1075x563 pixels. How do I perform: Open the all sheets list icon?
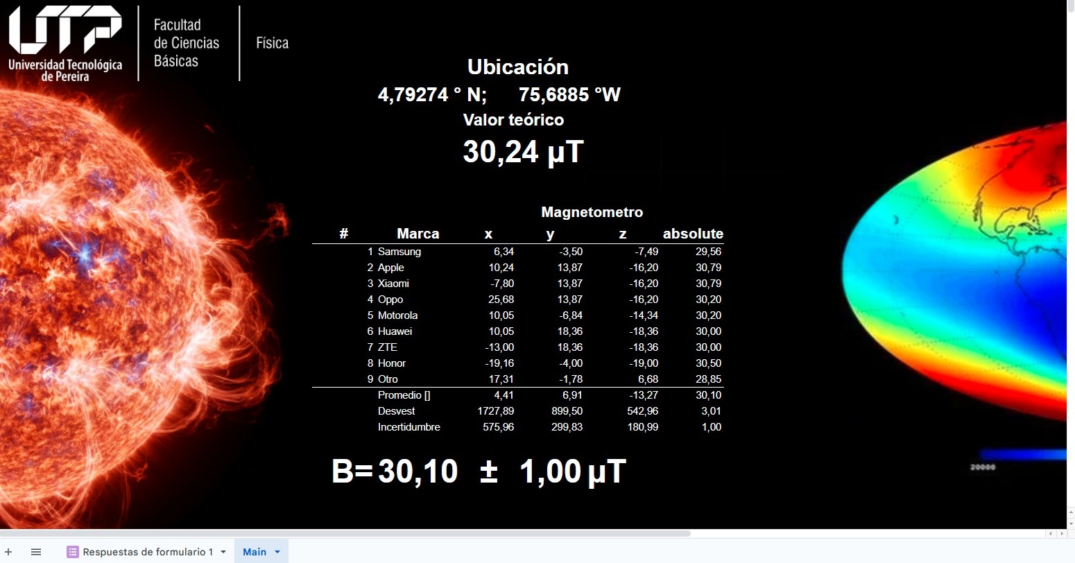click(x=36, y=552)
